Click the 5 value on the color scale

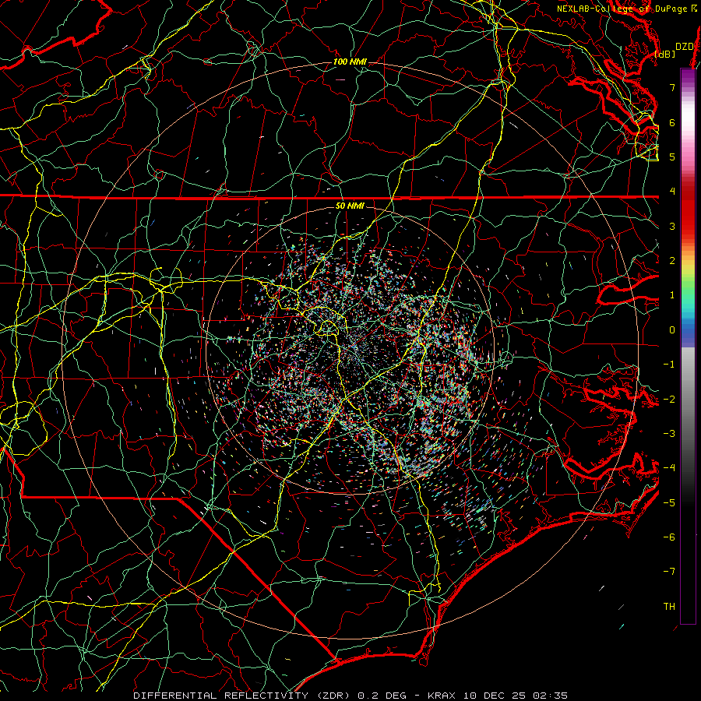[672, 157]
